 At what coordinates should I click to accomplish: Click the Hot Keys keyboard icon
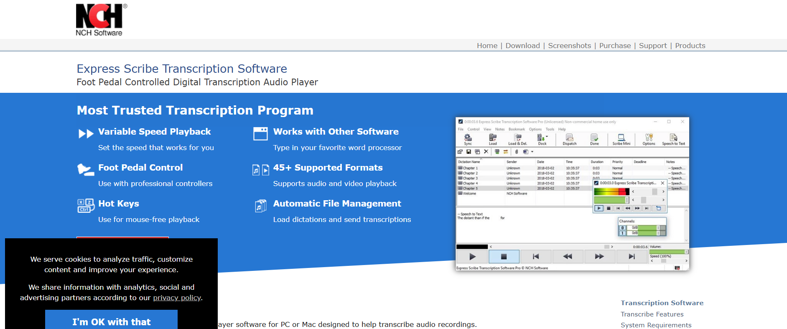[x=86, y=206]
